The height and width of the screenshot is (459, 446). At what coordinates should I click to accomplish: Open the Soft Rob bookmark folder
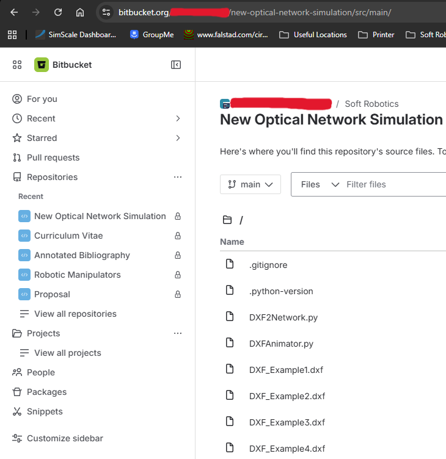425,35
